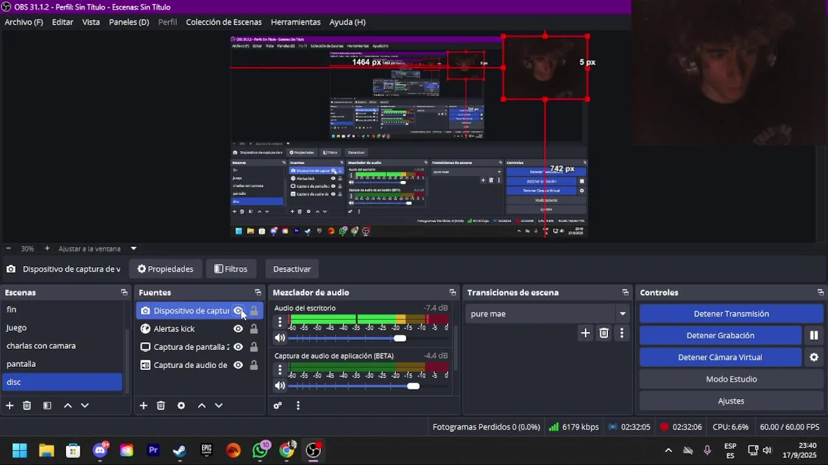The height and width of the screenshot is (465, 828).
Task: Pop out the Controles dock
Action: [x=820, y=293]
